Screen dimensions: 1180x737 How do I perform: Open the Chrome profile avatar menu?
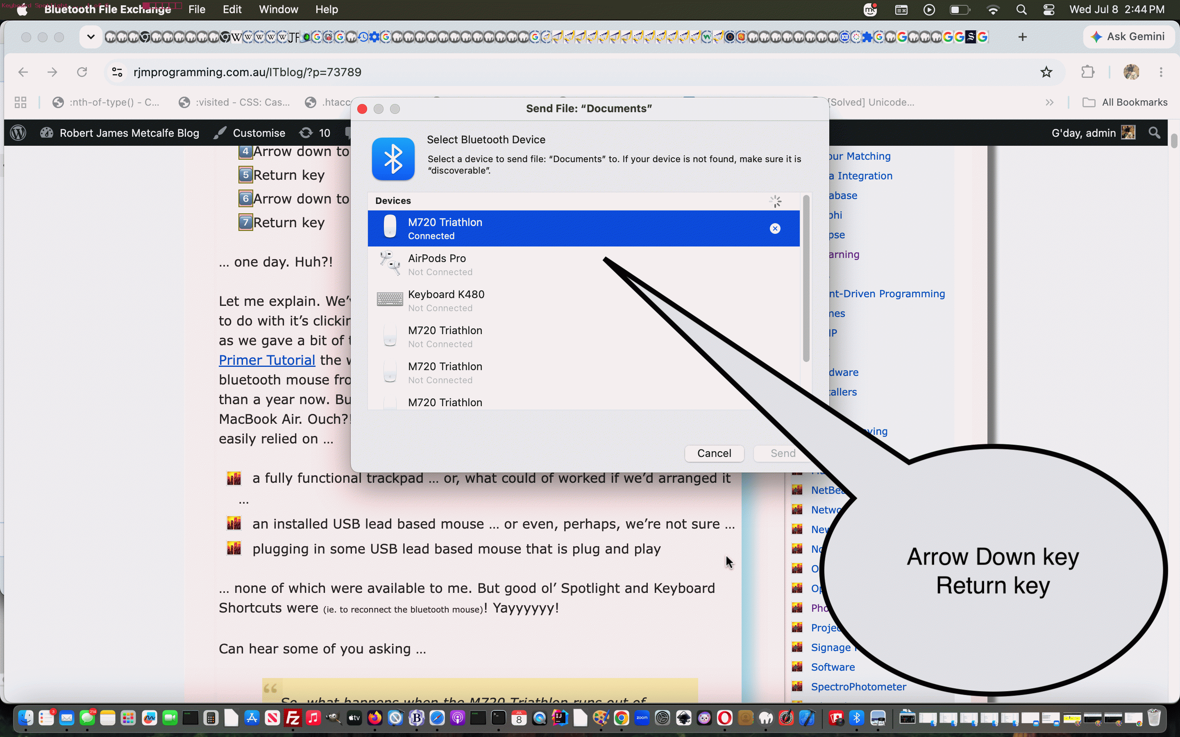click(x=1131, y=72)
